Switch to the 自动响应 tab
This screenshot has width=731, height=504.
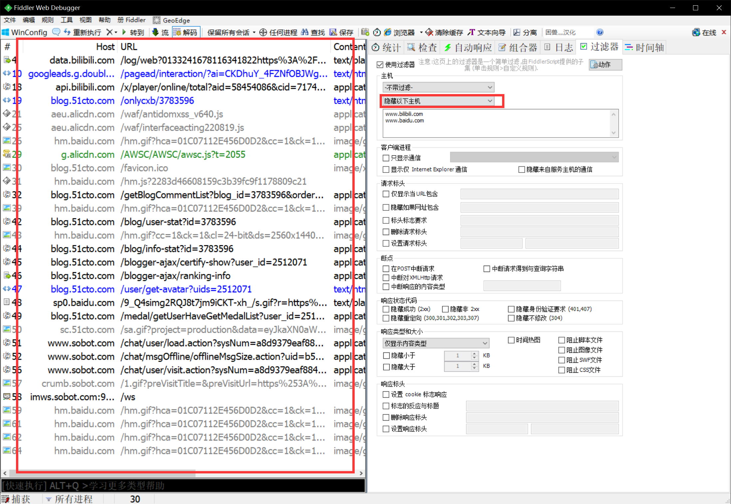[468, 48]
